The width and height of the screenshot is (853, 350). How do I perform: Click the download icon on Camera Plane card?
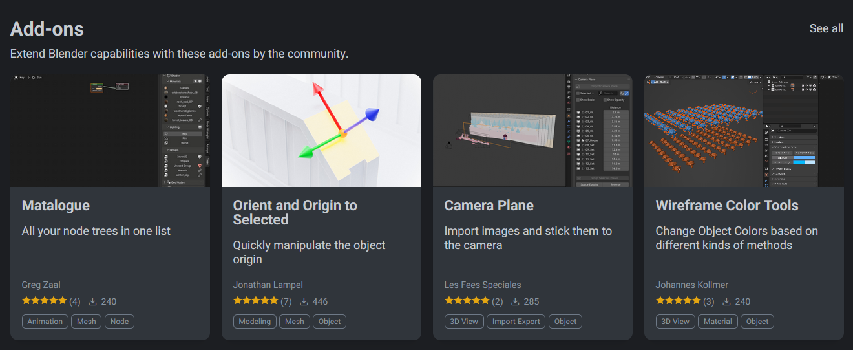click(515, 301)
